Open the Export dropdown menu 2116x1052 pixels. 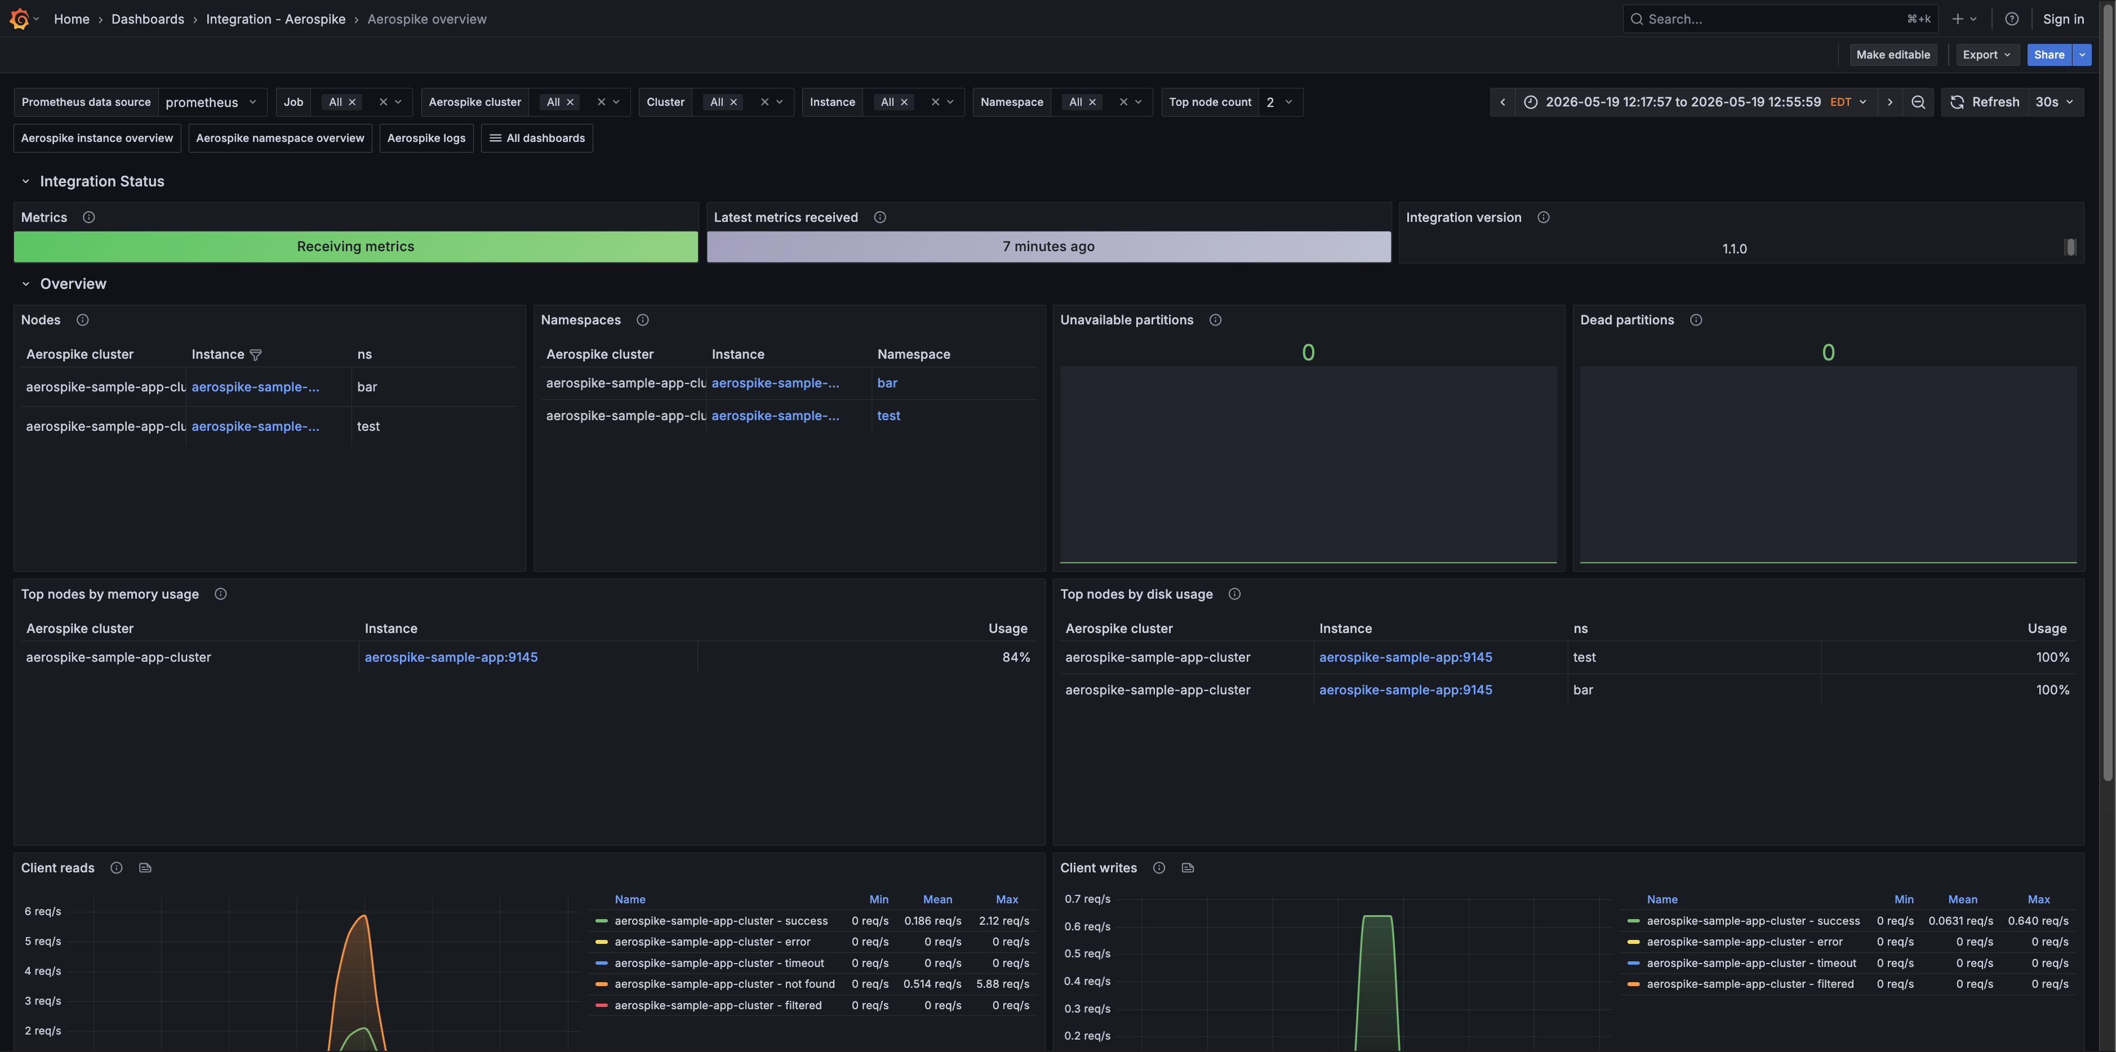tap(1986, 55)
